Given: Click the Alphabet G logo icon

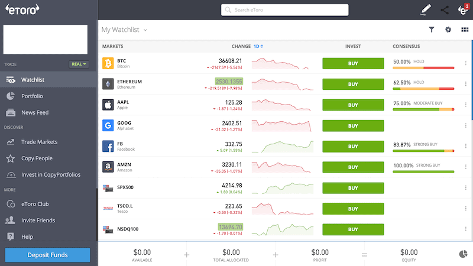Looking at the screenshot, I should coord(108,125).
